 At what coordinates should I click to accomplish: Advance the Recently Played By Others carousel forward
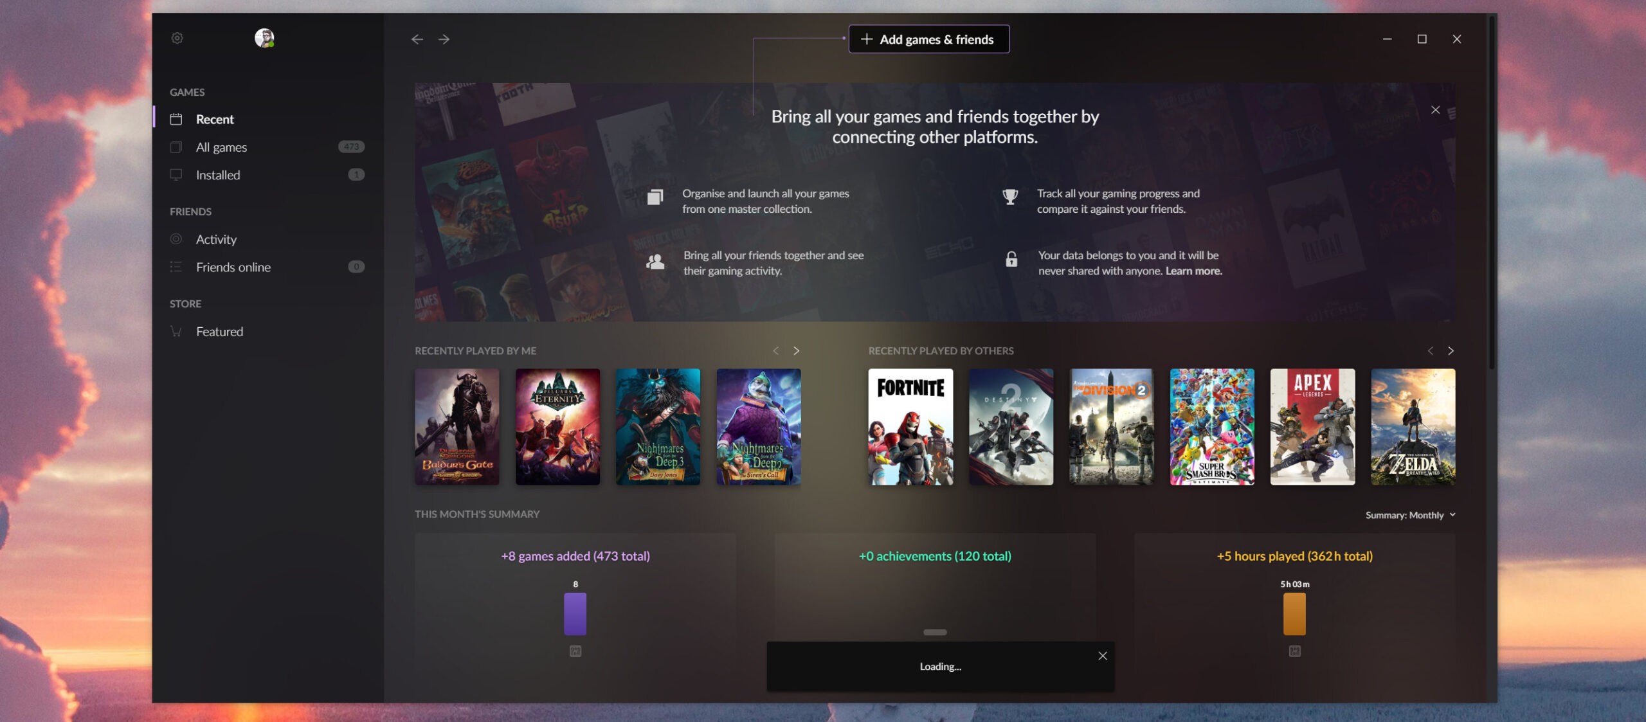click(x=1451, y=351)
